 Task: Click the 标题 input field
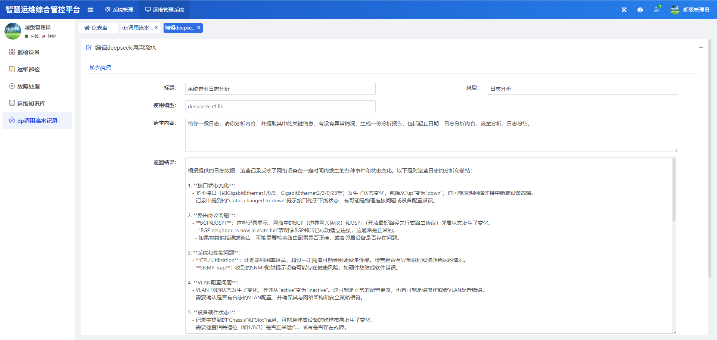point(280,89)
